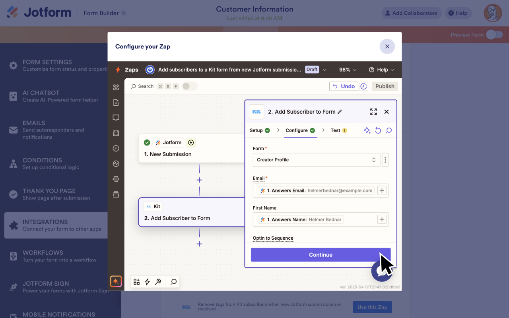The width and height of the screenshot is (509, 318).
Task: Toggle the Preview Form switch
Action: point(494,35)
